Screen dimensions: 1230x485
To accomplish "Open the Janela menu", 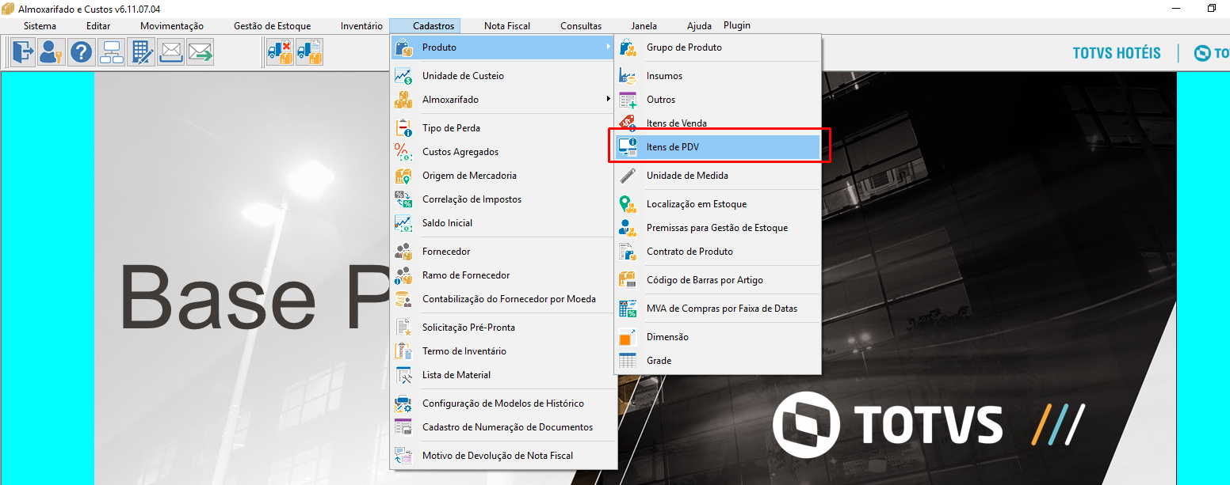I will (x=644, y=26).
